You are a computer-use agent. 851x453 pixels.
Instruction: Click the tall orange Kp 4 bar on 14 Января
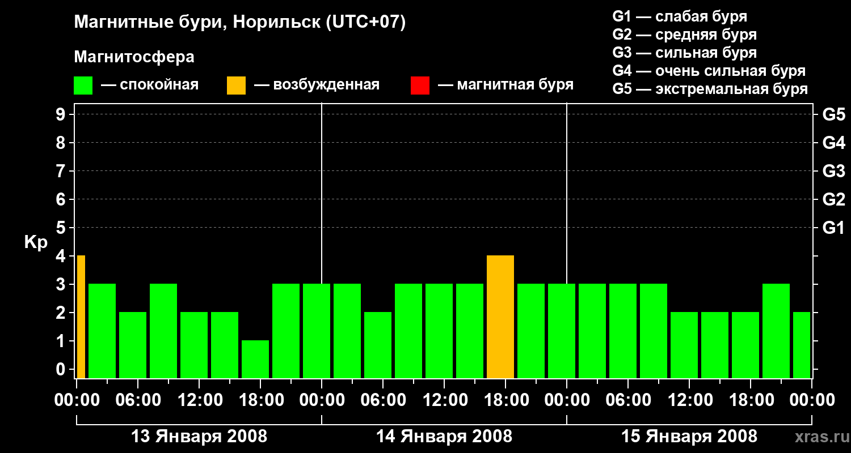coord(500,317)
